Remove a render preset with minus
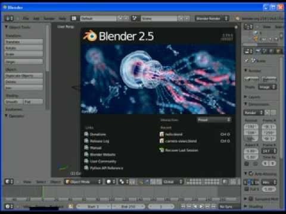286x214 pixels. (273, 112)
